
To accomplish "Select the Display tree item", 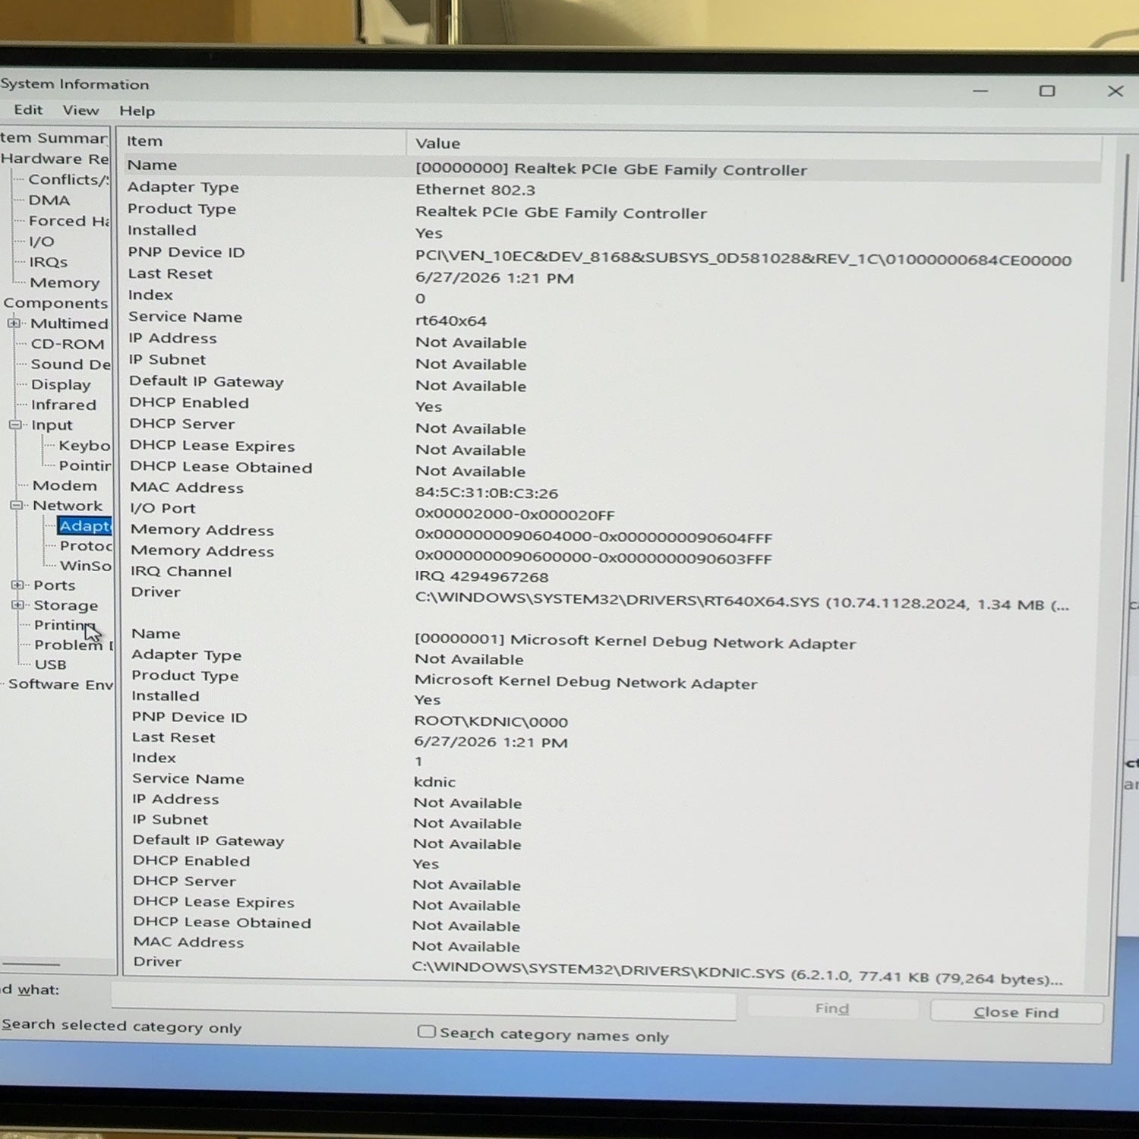I will pyautogui.click(x=61, y=384).
